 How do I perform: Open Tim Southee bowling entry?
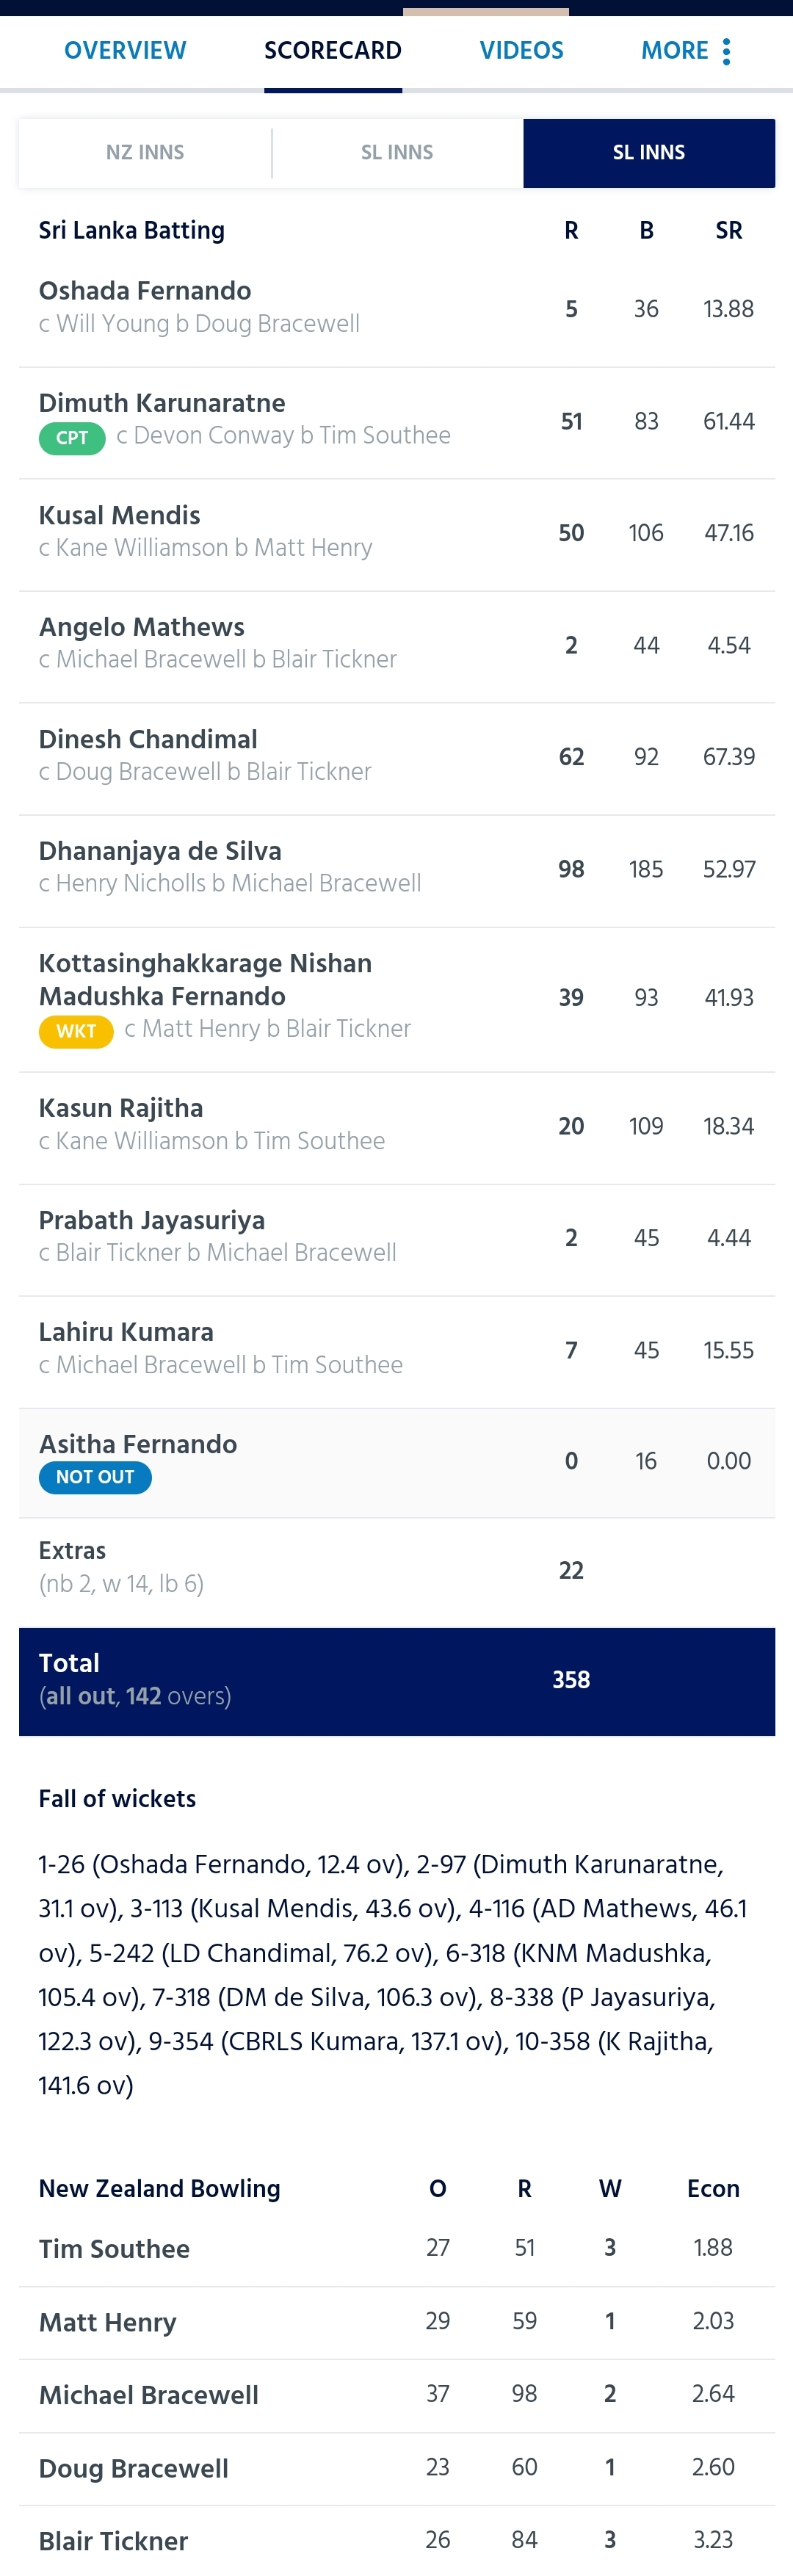click(x=397, y=2249)
